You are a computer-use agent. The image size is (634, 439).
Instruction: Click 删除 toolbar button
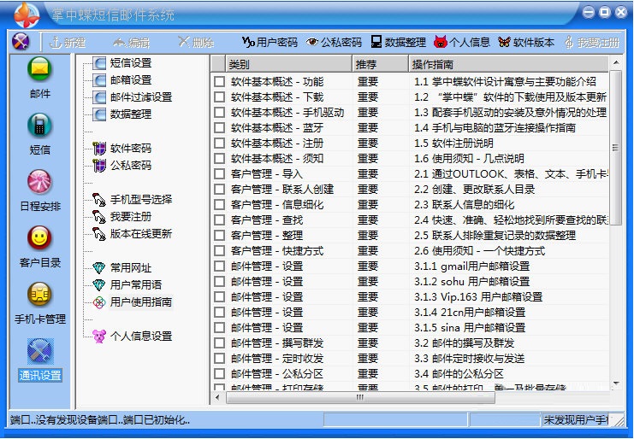[196, 43]
